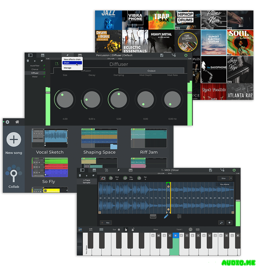This screenshot has width=256, height=266.
Task: Click the swap arrows icon in keyboard bar
Action: click(91, 229)
